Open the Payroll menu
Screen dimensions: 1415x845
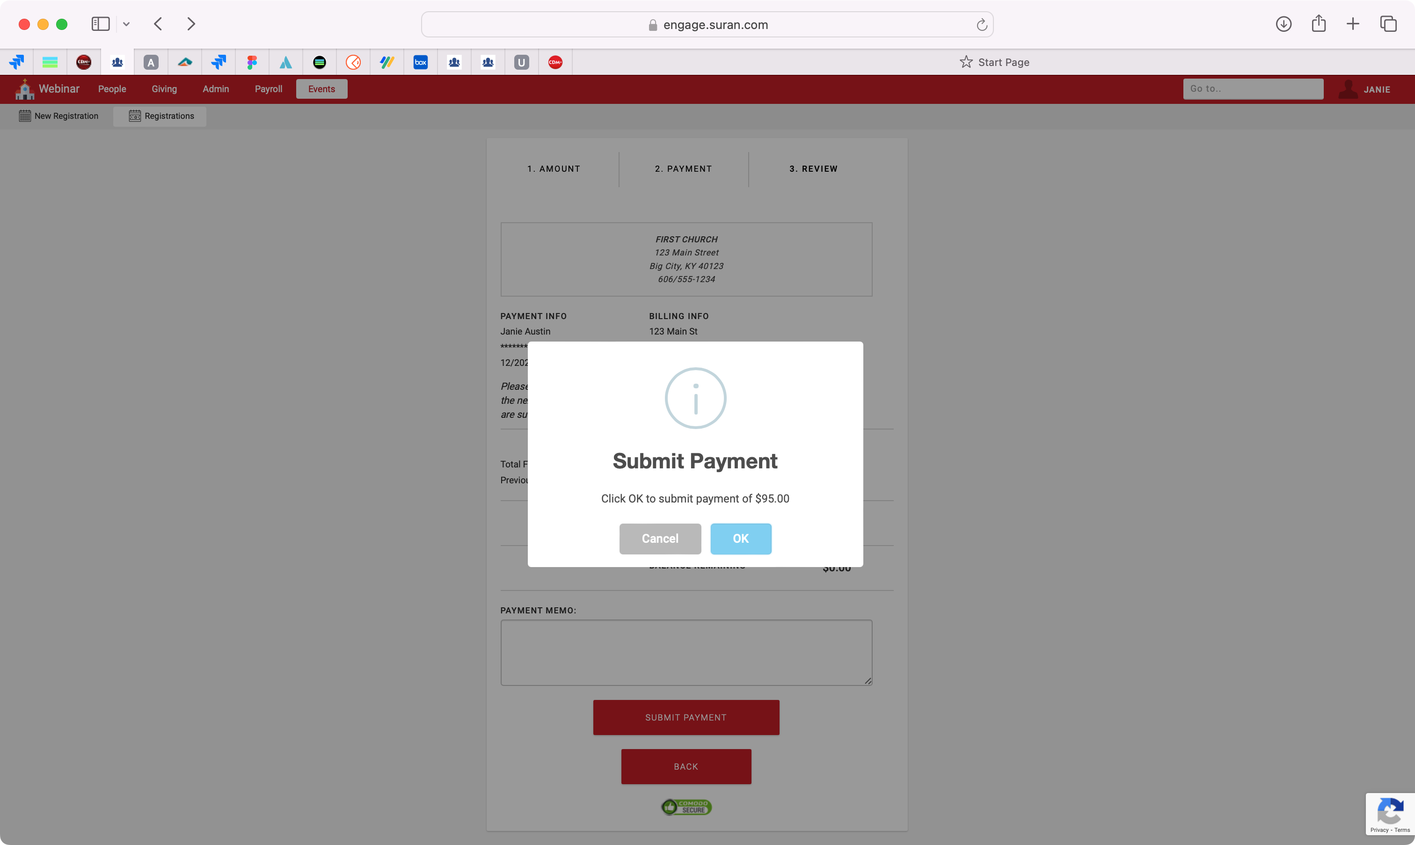pos(268,89)
